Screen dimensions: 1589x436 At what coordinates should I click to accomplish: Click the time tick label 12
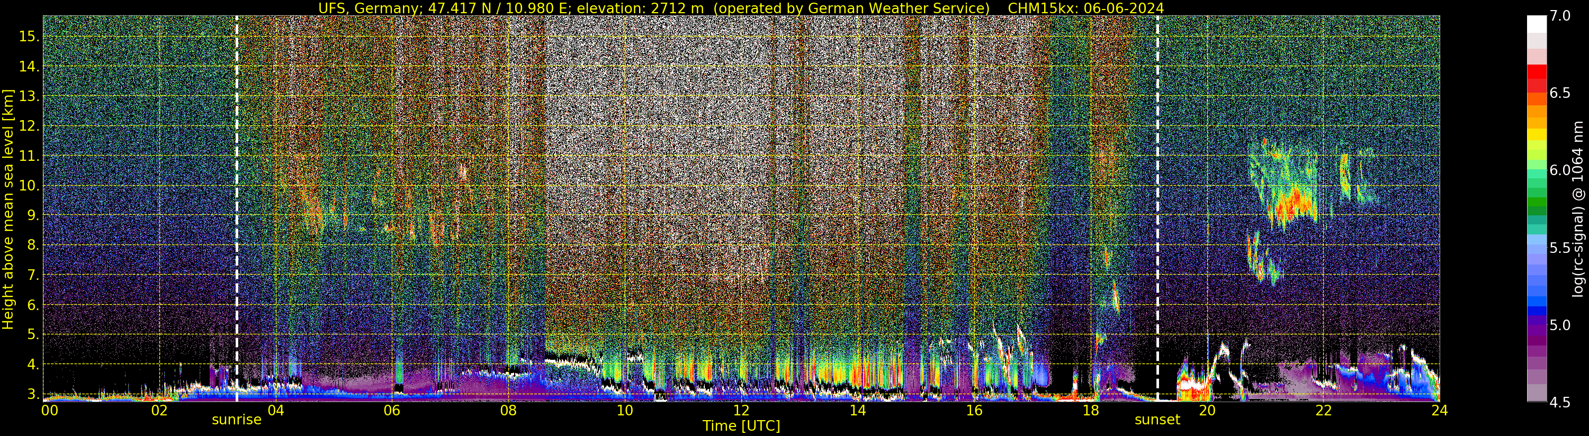coord(741,411)
